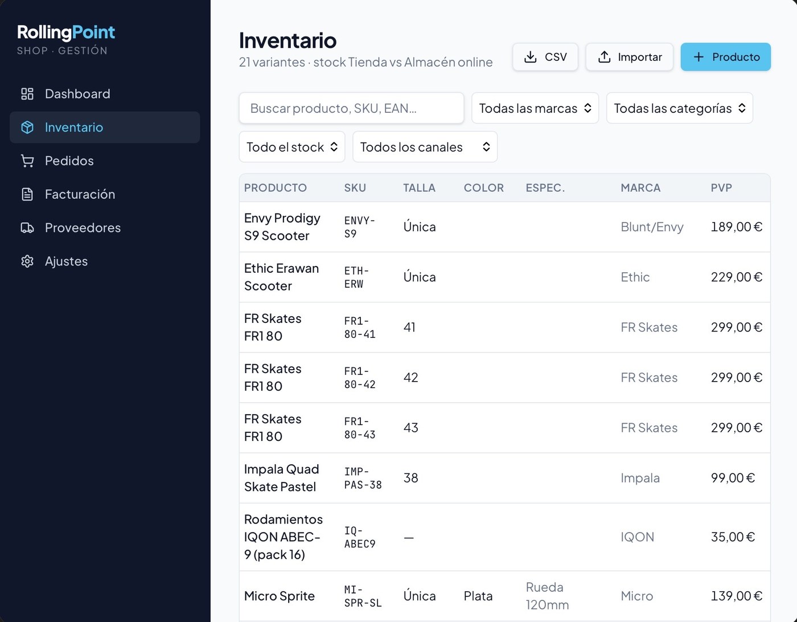The height and width of the screenshot is (622, 797).
Task: Add a new Producto
Action: (x=726, y=57)
